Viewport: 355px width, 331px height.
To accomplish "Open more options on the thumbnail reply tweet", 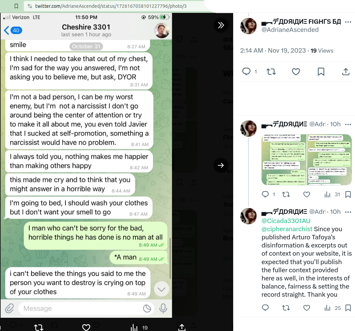I will click(348, 124).
